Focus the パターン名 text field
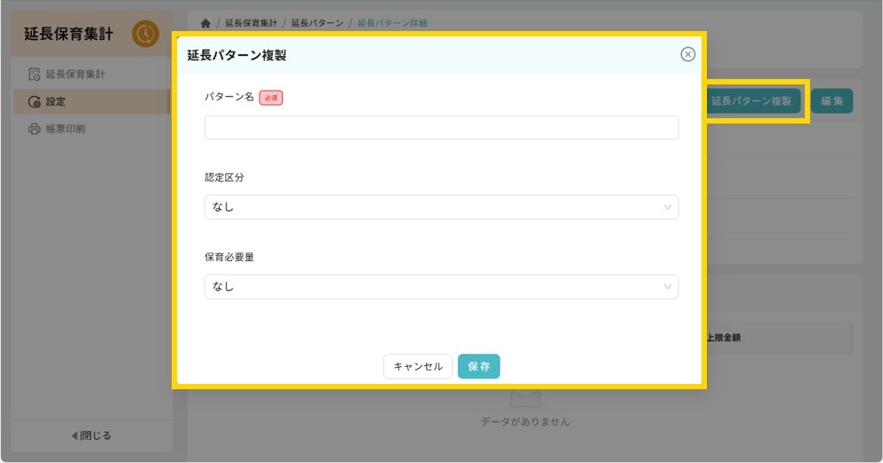Viewport: 883px width, 463px height. (x=441, y=128)
